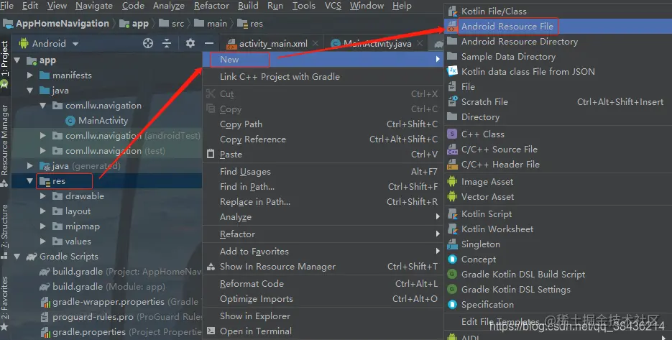Open the Build menu
This screenshot has width=672, height=340.
click(x=248, y=6)
